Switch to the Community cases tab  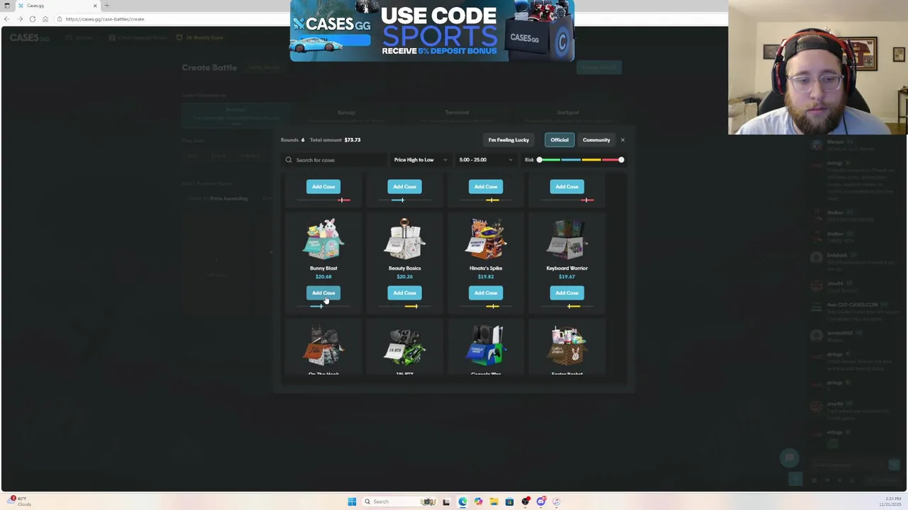point(597,140)
